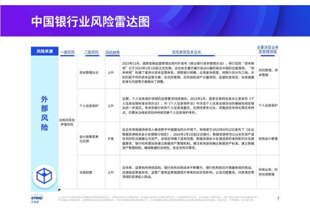Viewport: 310px width, 214px height.
Task: Select the 个人信息保护 row label
Action: (x=90, y=105)
